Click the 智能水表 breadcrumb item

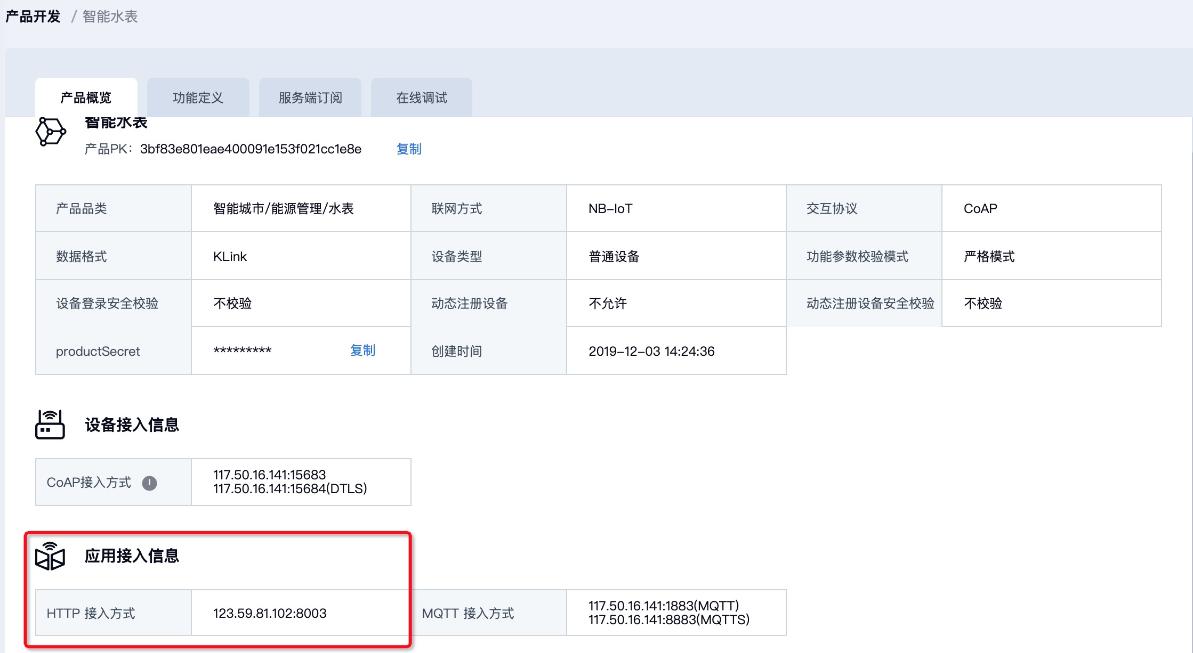tap(110, 17)
